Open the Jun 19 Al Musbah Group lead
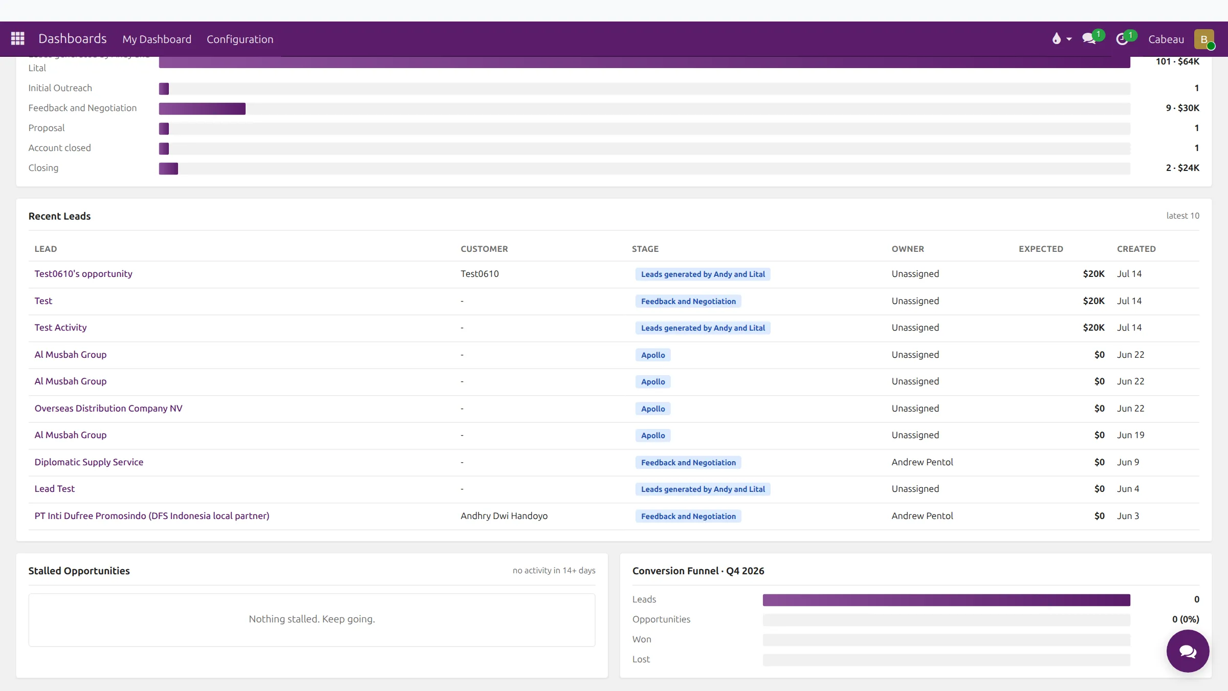 pyautogui.click(x=71, y=435)
